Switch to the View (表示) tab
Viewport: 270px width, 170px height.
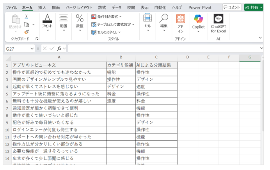(x=145, y=7)
